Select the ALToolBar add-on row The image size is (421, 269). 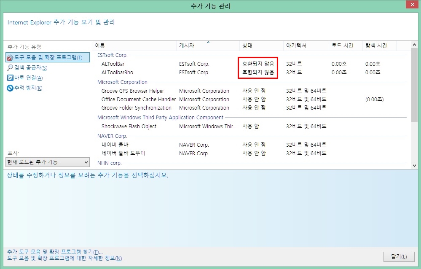(251, 64)
